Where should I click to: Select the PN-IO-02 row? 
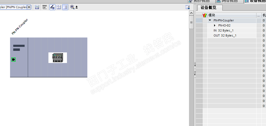(x=231, y=25)
